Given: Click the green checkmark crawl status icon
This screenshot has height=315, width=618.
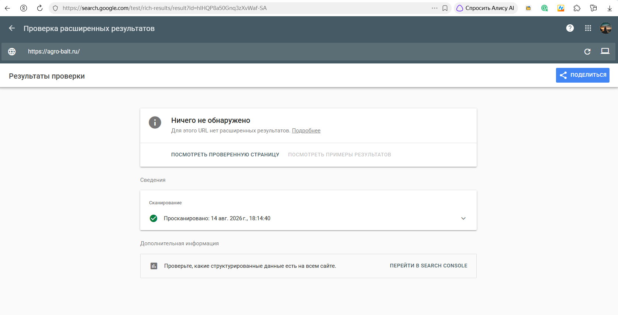Looking at the screenshot, I should click(153, 218).
